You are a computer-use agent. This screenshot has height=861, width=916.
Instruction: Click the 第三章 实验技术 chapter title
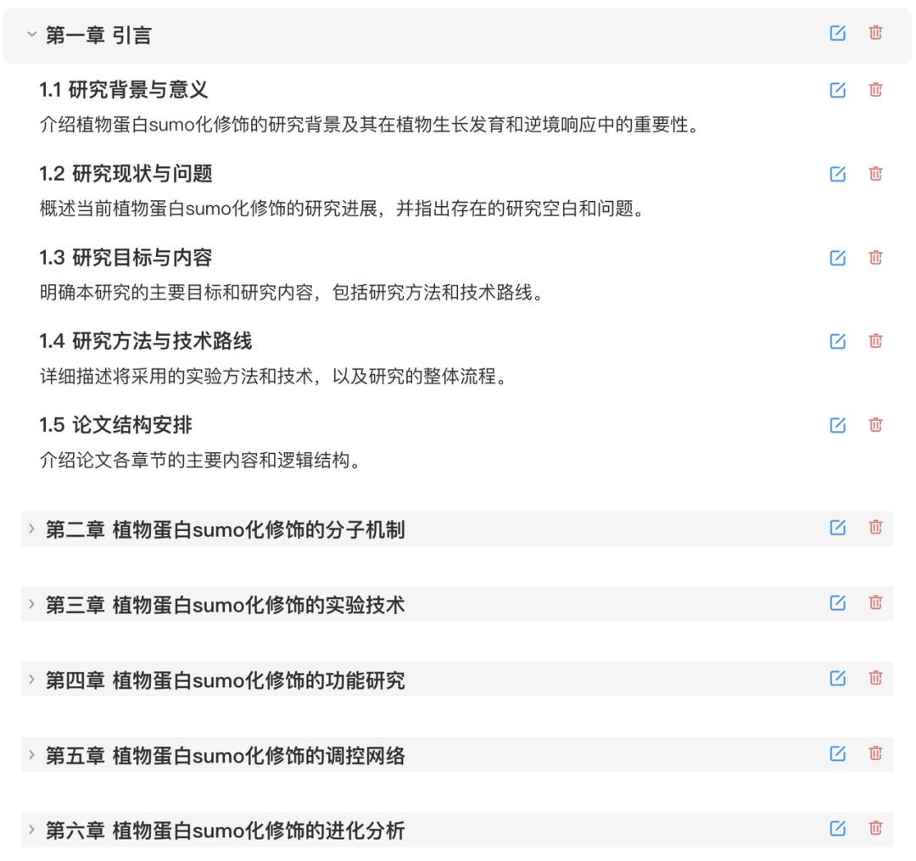coord(226,604)
